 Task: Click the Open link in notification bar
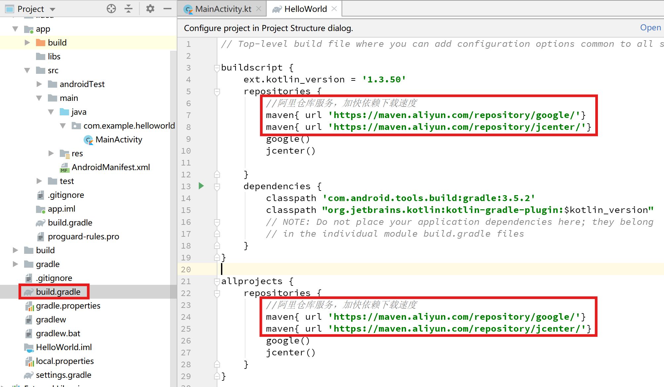(x=650, y=28)
